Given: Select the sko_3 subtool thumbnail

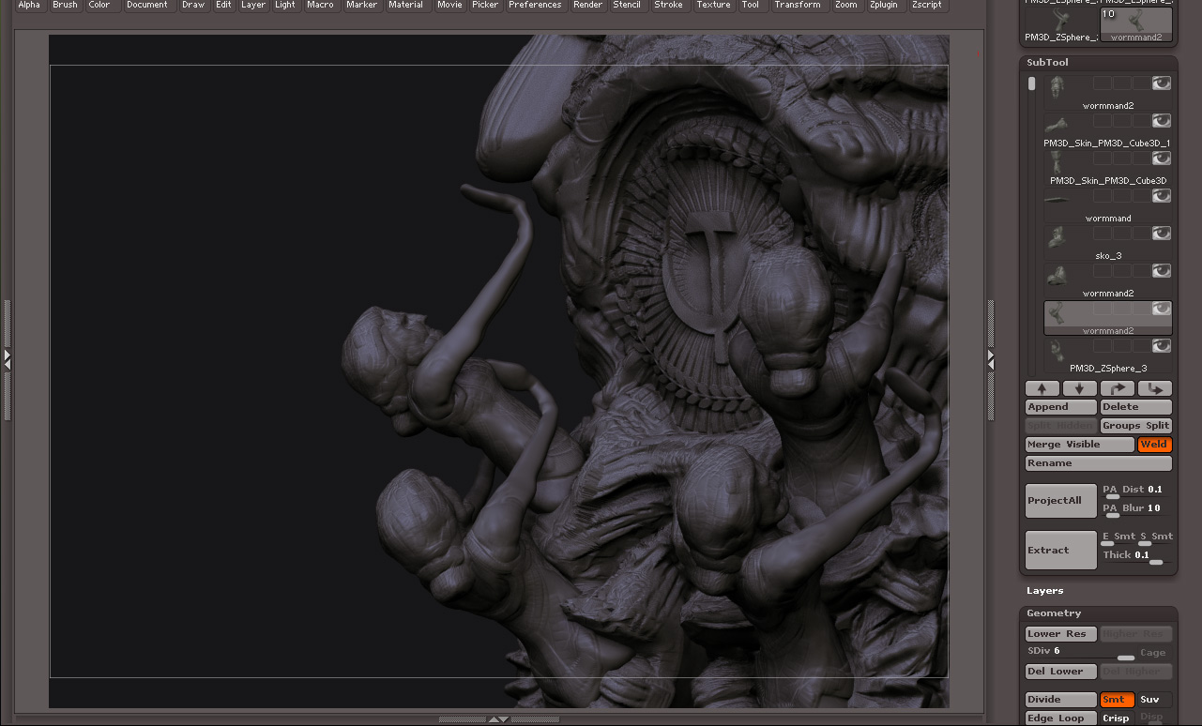Looking at the screenshot, I should (1057, 237).
